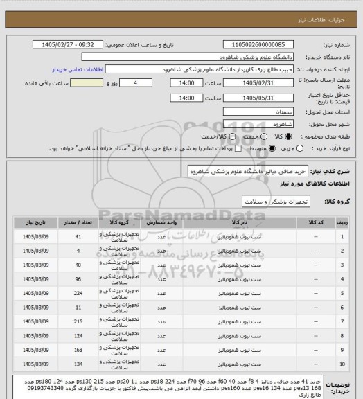The image size is (363, 399).
Task: Click the goods group field تجهیزات پزشکی و سلامت
Action: [x=276, y=202]
